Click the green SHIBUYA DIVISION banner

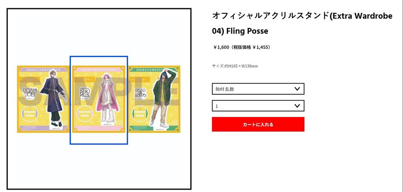(154, 70)
